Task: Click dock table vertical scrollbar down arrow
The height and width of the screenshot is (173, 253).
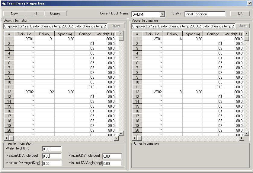Action: (x=121, y=134)
